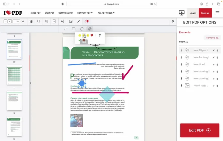Open the SPLIT PDF tool
The height and width of the screenshot is (141, 223).
point(49,13)
